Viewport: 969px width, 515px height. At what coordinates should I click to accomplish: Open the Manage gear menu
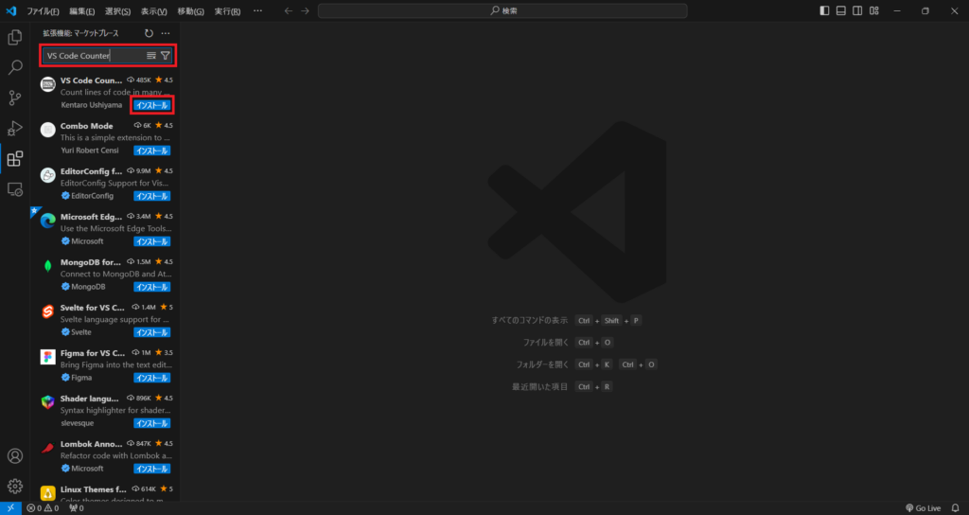pos(15,486)
